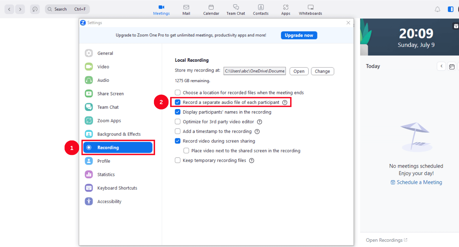Uncheck record separate audio file per participant

tap(178, 102)
